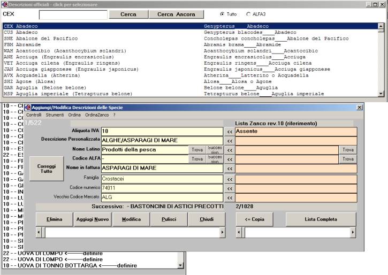The width and height of the screenshot is (388, 275).
Task: Click the << arrow beside Aliquota IVA
Action: click(x=230, y=131)
